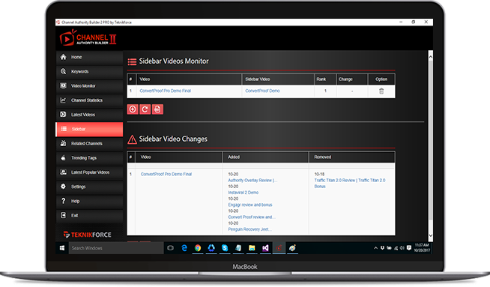Open the Paint palette icon on the taskbar
This screenshot has height=287, width=490.
(292, 248)
